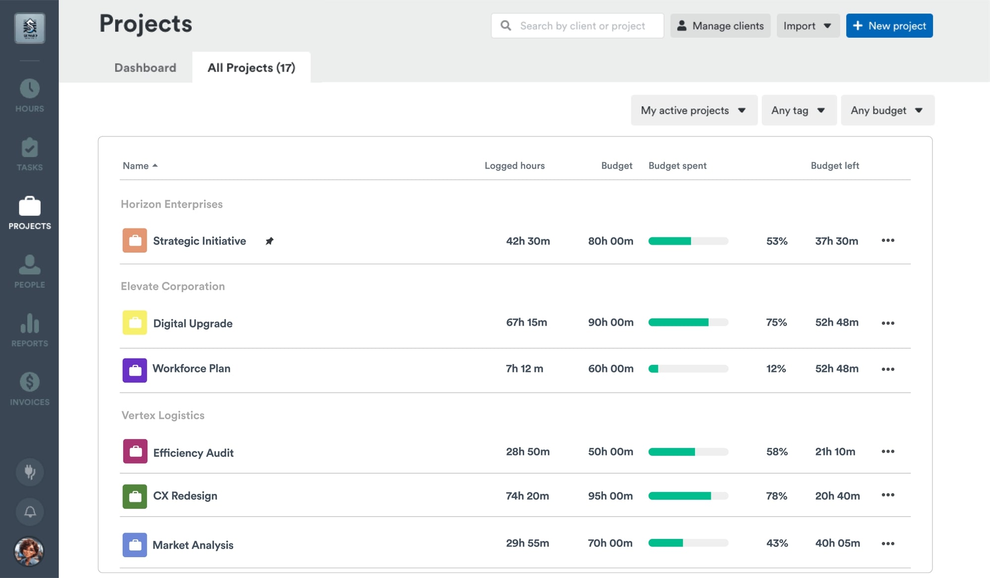Screen dimensions: 990x578
Task: Click the New project button
Action: pyautogui.click(x=889, y=26)
